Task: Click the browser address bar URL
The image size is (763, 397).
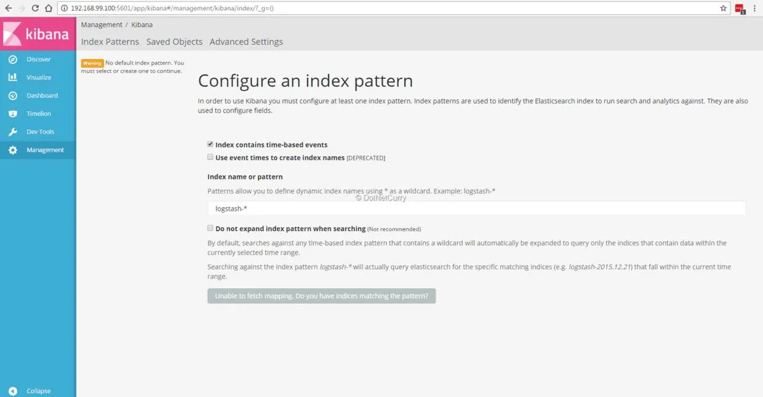Action: point(172,9)
